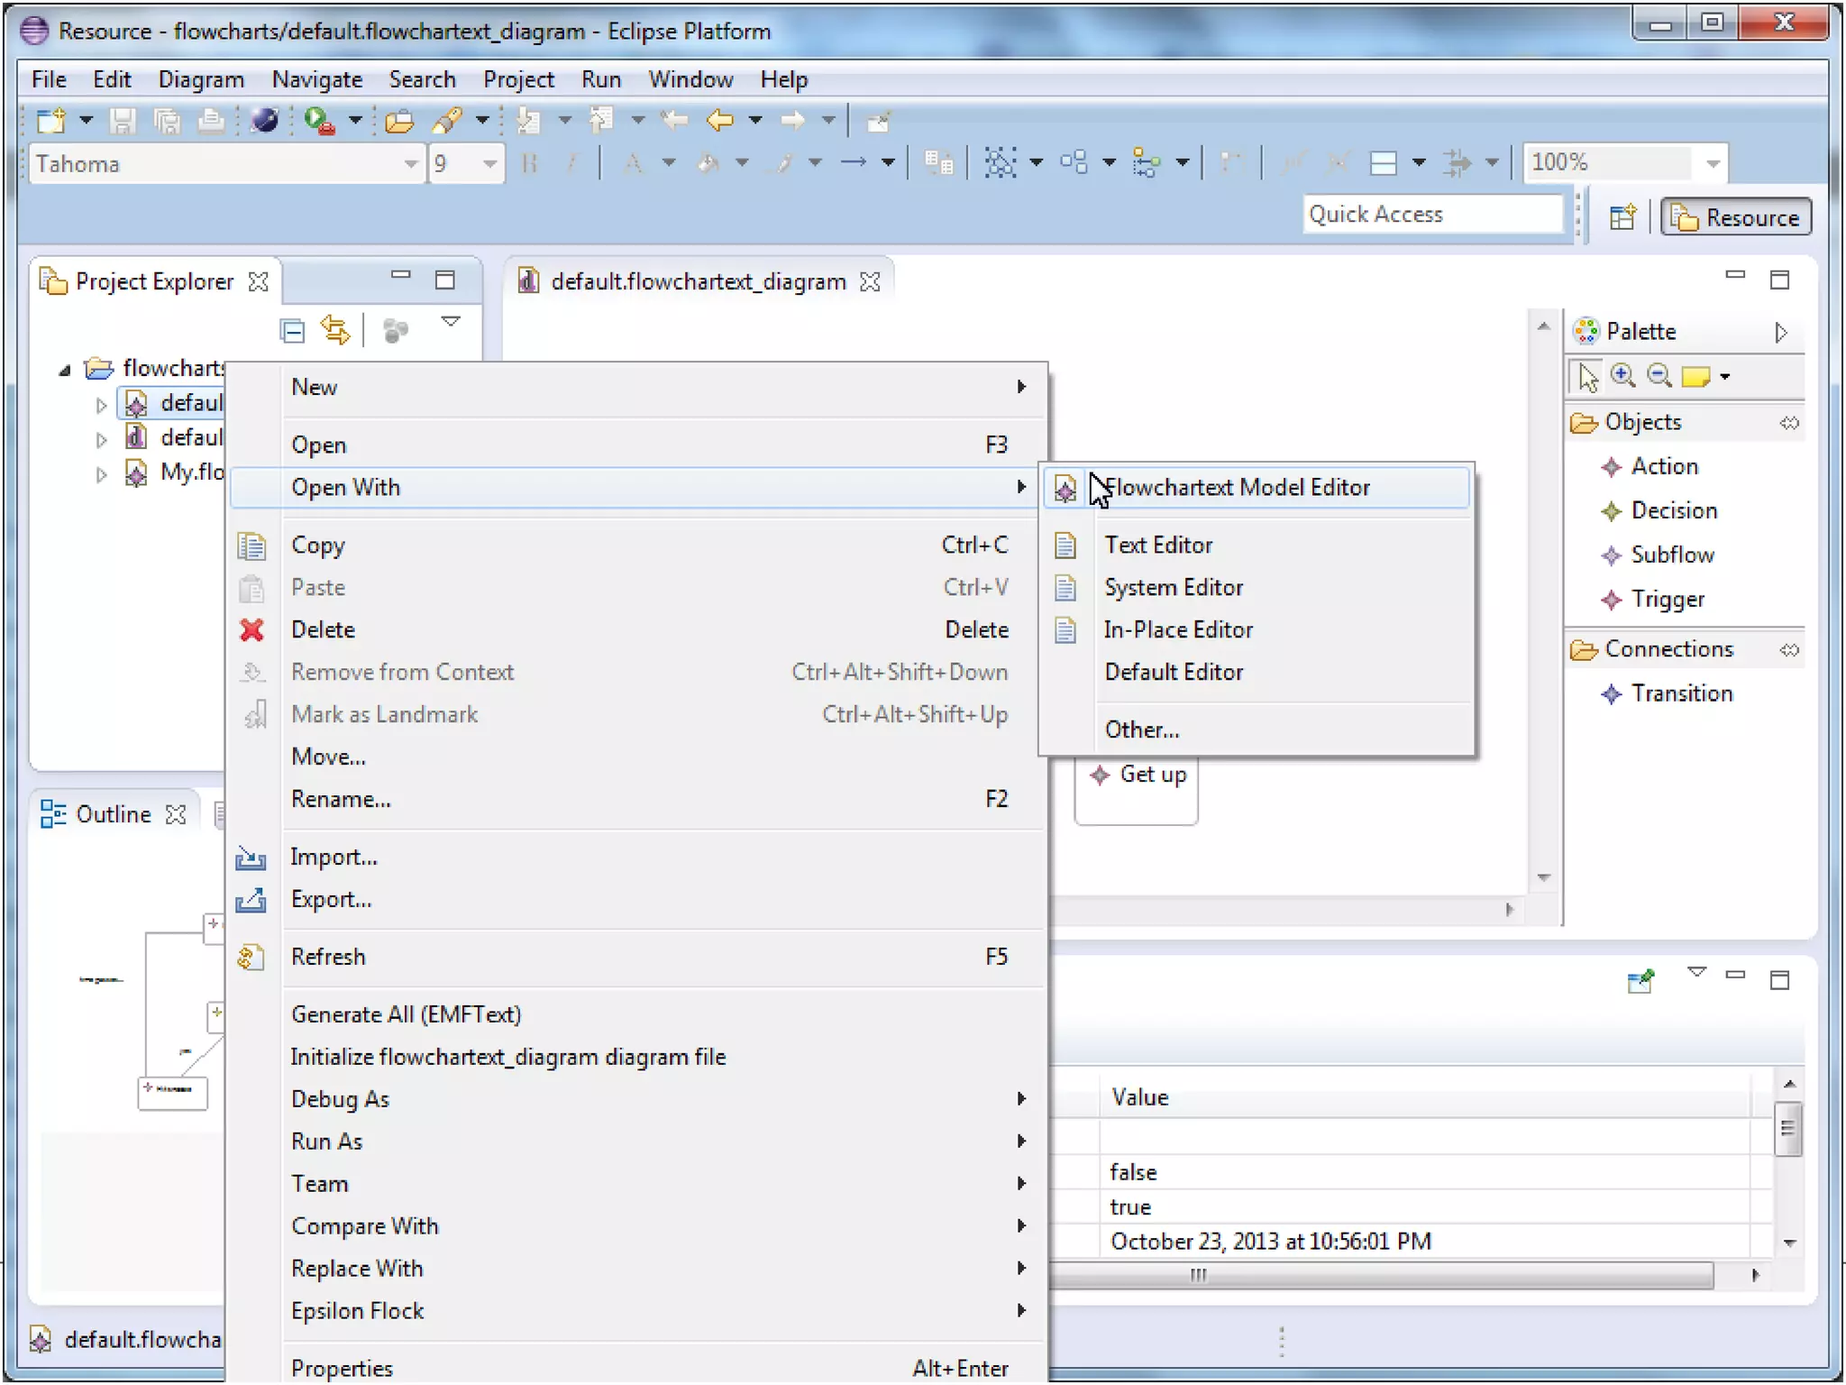Pin the Objects palette drawer
Screen dimensions: 1846x1385
pos(1789,423)
